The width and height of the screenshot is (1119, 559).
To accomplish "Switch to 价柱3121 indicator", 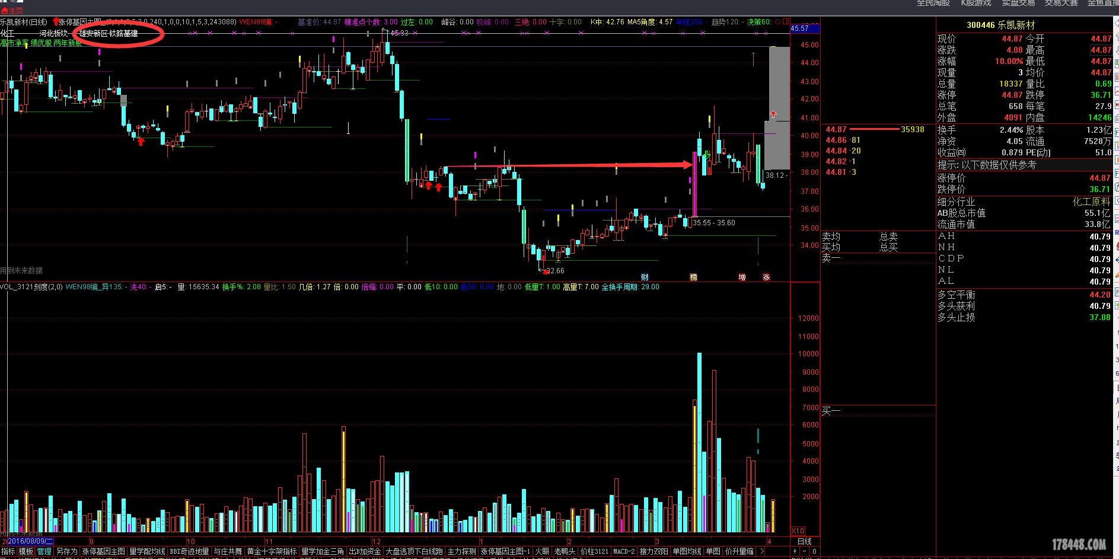I will point(594,551).
